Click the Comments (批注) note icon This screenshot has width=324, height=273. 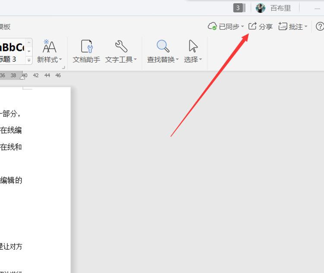coord(283,26)
